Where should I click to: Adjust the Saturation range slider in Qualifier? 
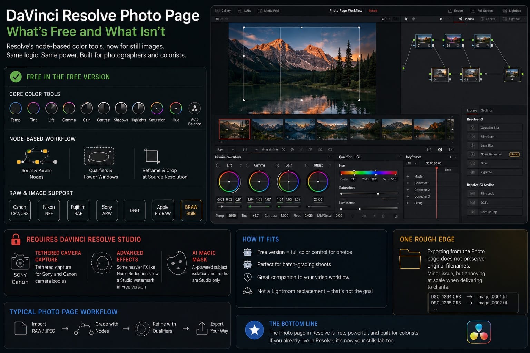(x=369, y=194)
